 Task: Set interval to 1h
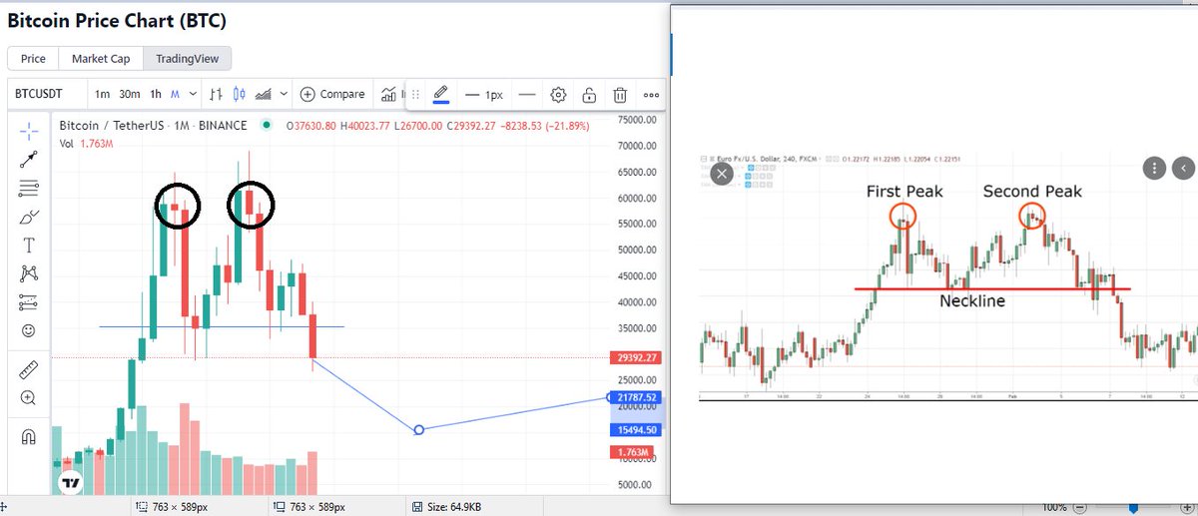tap(156, 94)
